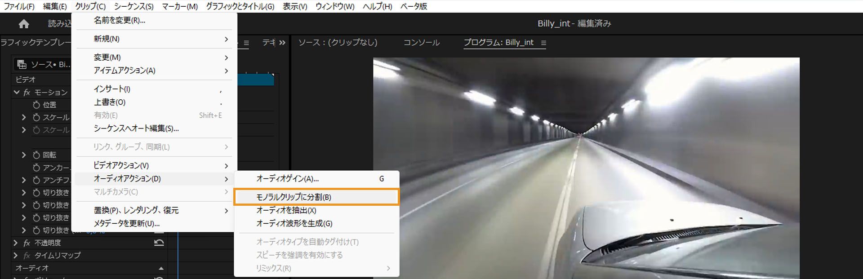Expand the 回転 property
Image resolution: width=863 pixels, height=279 pixels.
24,155
